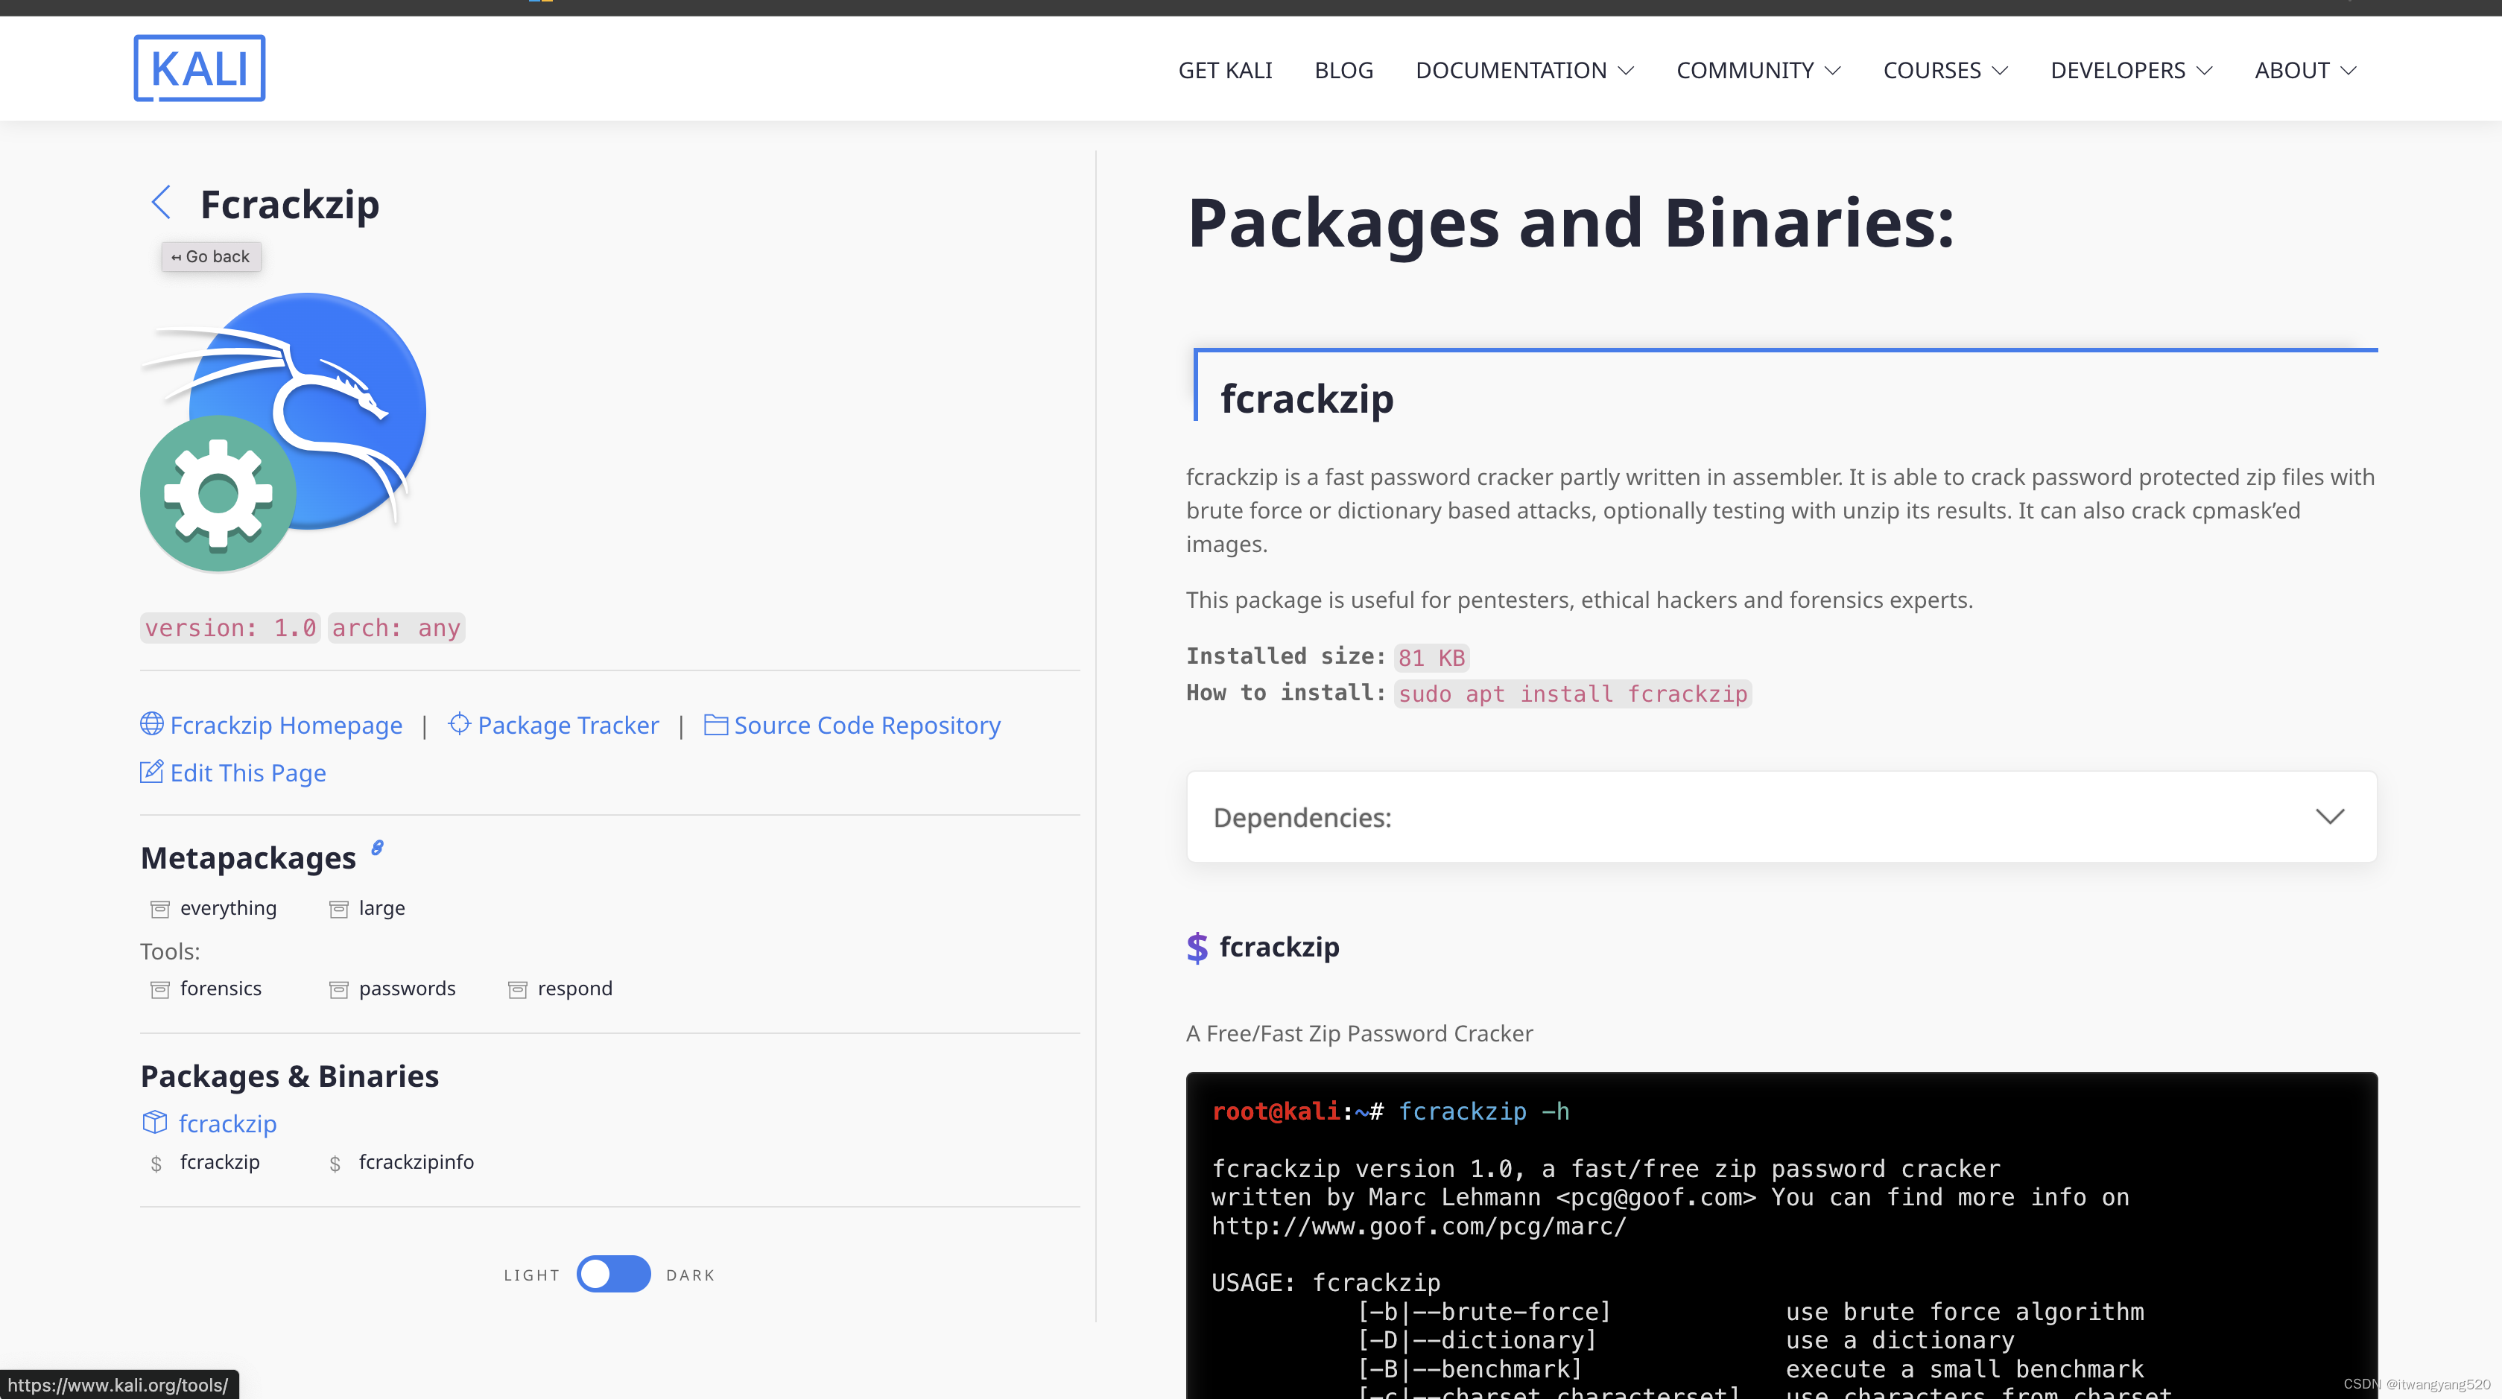The height and width of the screenshot is (1399, 2502).
Task: Click the archive icon next to forensics
Action: click(x=160, y=989)
